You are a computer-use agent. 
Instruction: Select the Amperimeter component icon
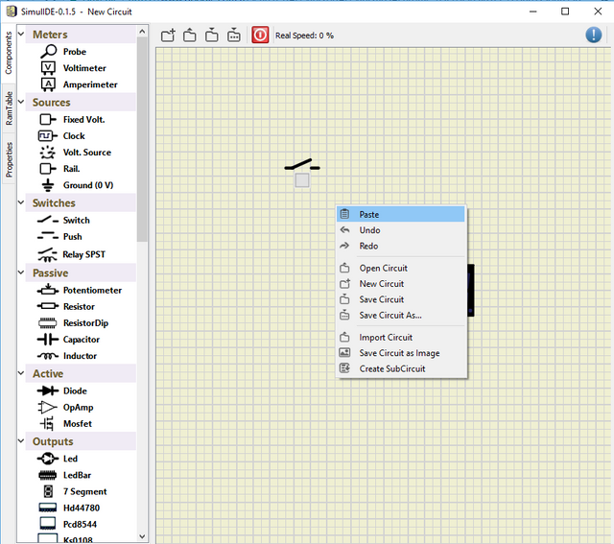[x=48, y=84]
